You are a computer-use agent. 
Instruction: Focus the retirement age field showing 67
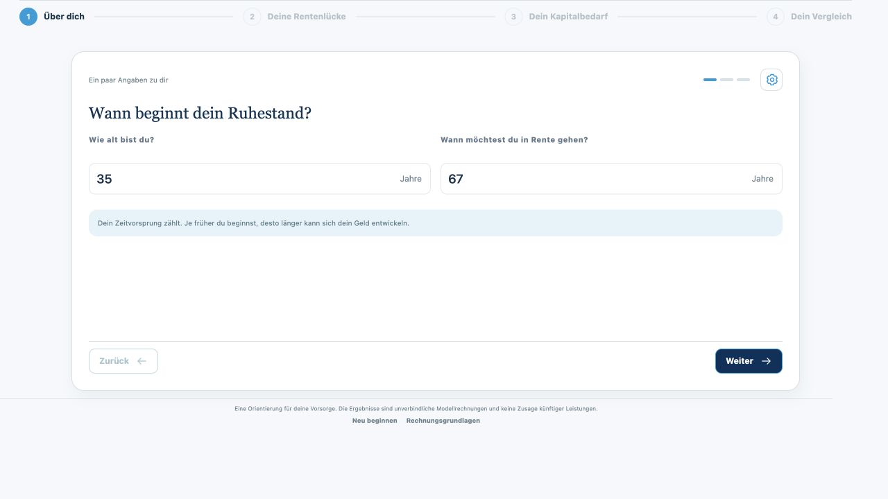(x=611, y=179)
